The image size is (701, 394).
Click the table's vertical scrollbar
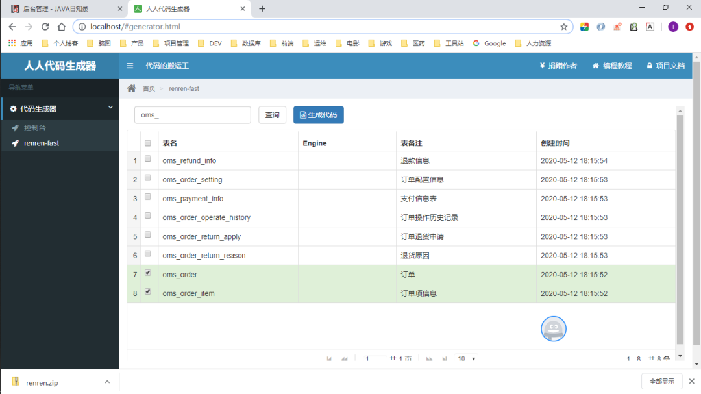click(680, 227)
